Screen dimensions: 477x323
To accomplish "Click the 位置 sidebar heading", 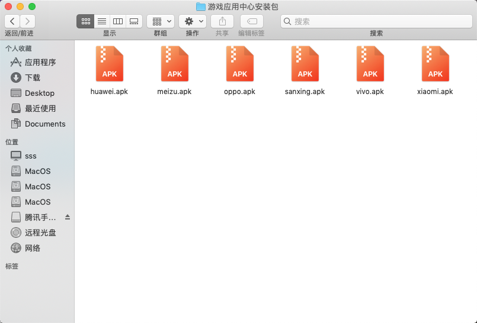I will click(12, 142).
